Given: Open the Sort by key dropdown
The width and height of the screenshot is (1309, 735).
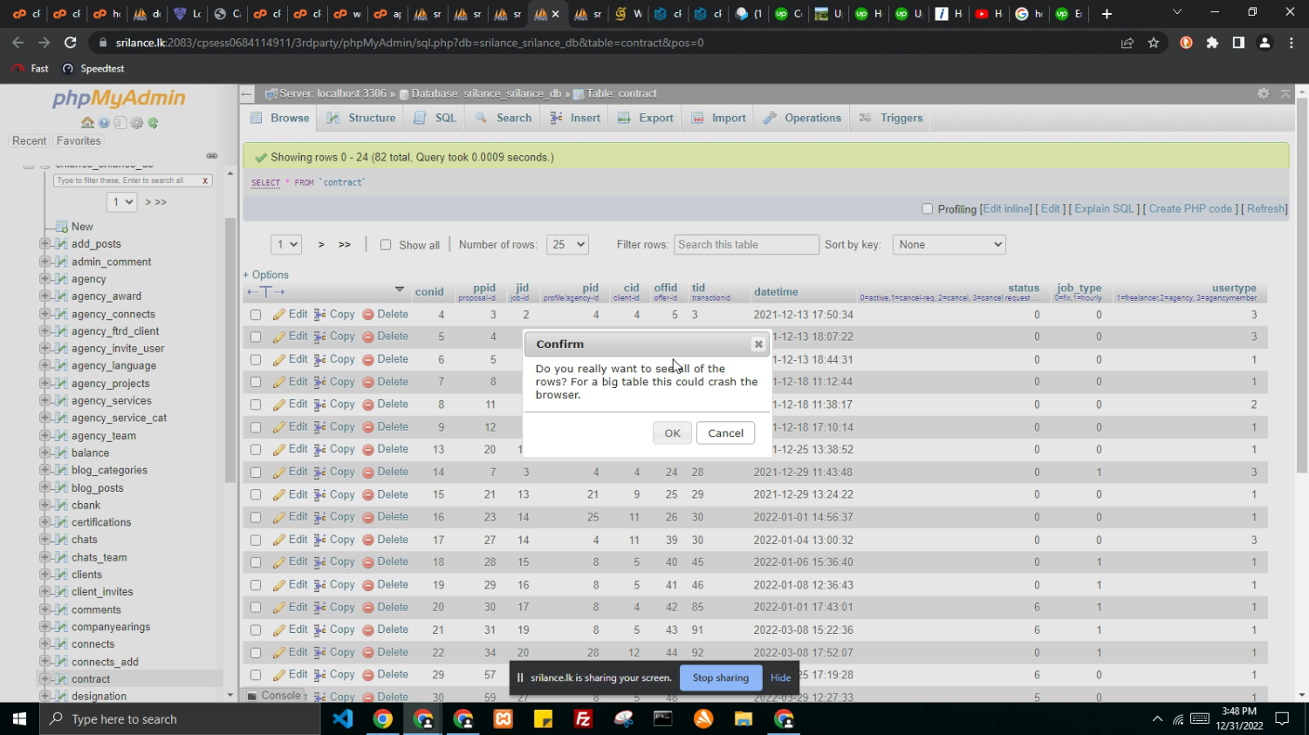Looking at the screenshot, I should coord(949,245).
